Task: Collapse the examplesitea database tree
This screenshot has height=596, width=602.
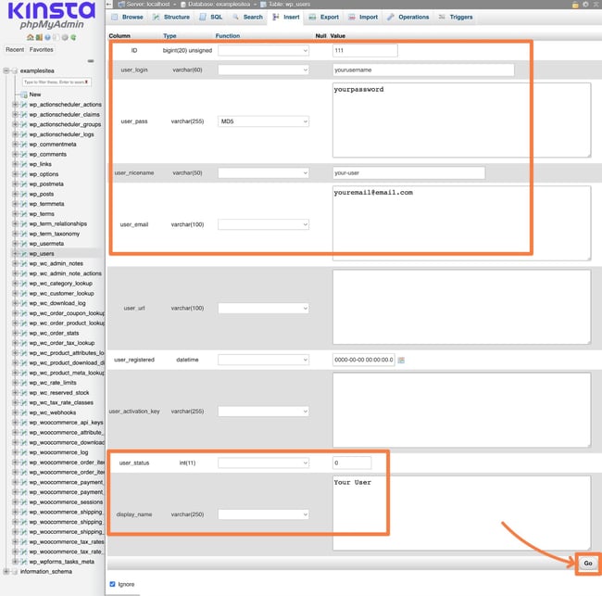Action: pyautogui.click(x=6, y=70)
